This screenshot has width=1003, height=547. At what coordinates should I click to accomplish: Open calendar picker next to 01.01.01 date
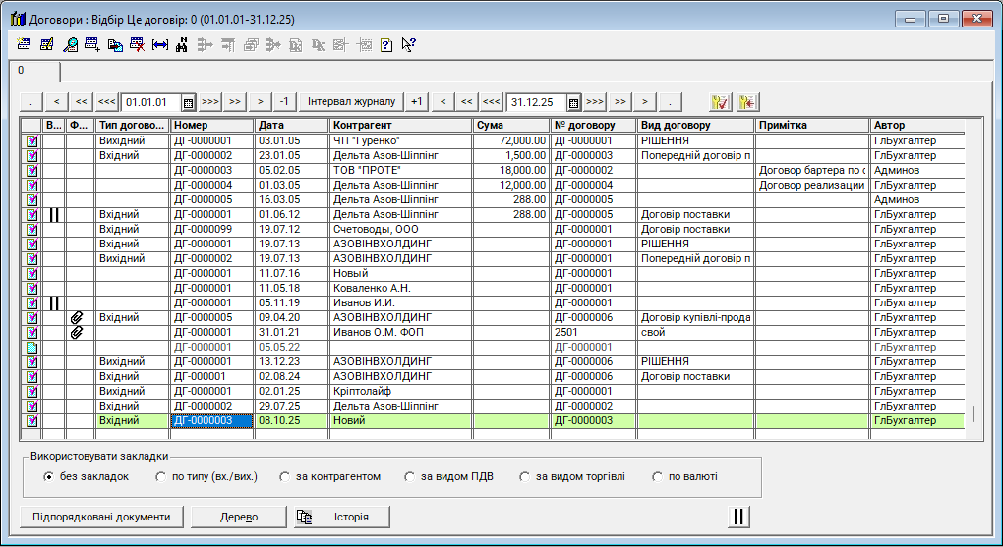(x=188, y=102)
